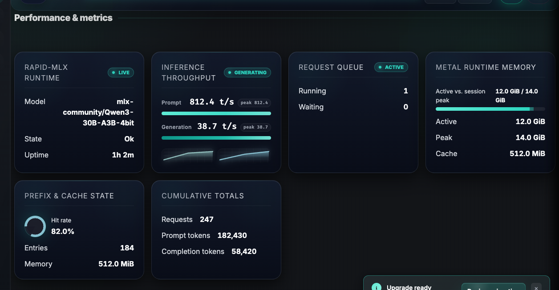559x290 pixels.
Task: Click the REQUEST QUEUE card title
Action: (331, 67)
